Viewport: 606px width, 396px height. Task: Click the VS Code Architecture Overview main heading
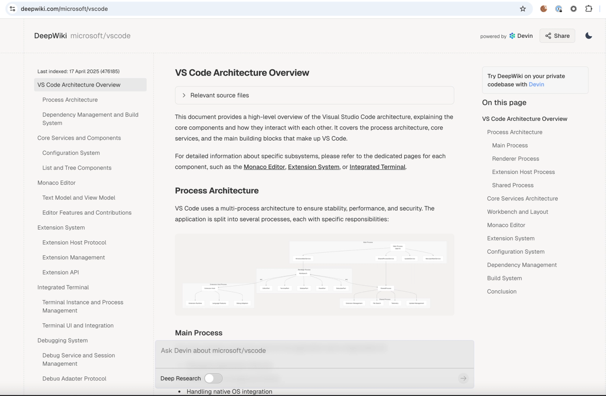(x=242, y=73)
